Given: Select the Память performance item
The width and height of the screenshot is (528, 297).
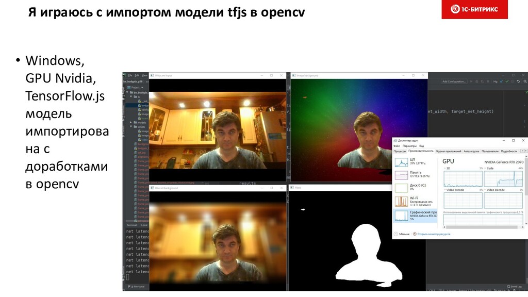Looking at the screenshot, I should click(415, 175).
